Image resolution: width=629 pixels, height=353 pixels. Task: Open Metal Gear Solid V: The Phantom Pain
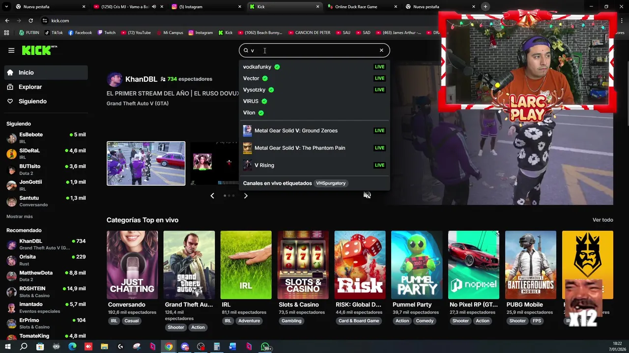(x=314, y=148)
